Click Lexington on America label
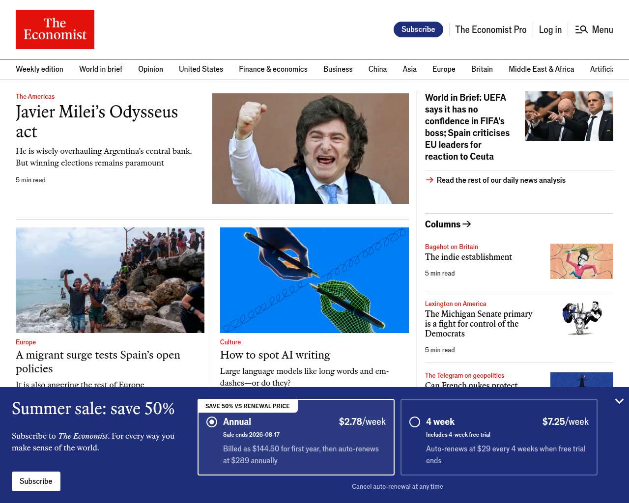 coord(456,304)
